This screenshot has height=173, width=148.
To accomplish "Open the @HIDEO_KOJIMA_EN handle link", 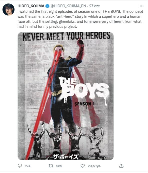I will point(68,6).
